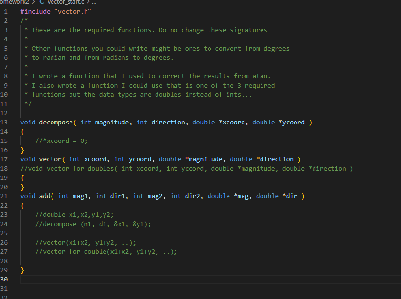The width and height of the screenshot is (401, 299).
Task: Click the vector_for_doubles commented line
Action: [187, 169]
